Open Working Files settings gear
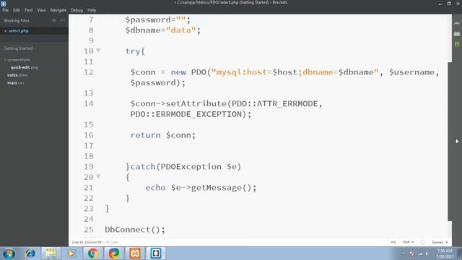Image resolution: width=462 pixels, height=260 pixels. coord(54,21)
